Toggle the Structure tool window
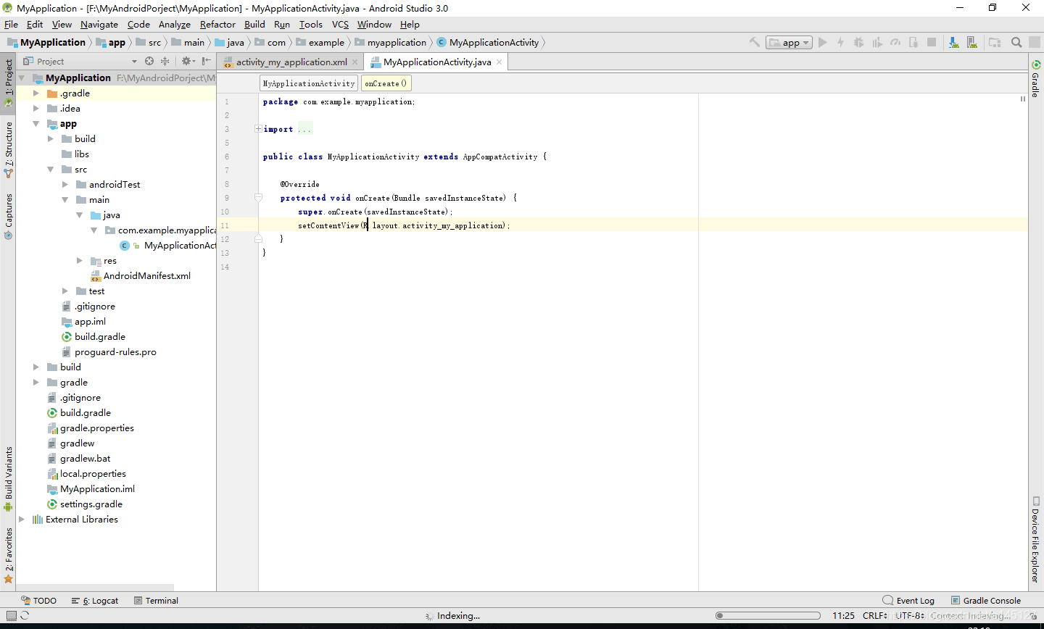The height and width of the screenshot is (629, 1044). [x=8, y=149]
